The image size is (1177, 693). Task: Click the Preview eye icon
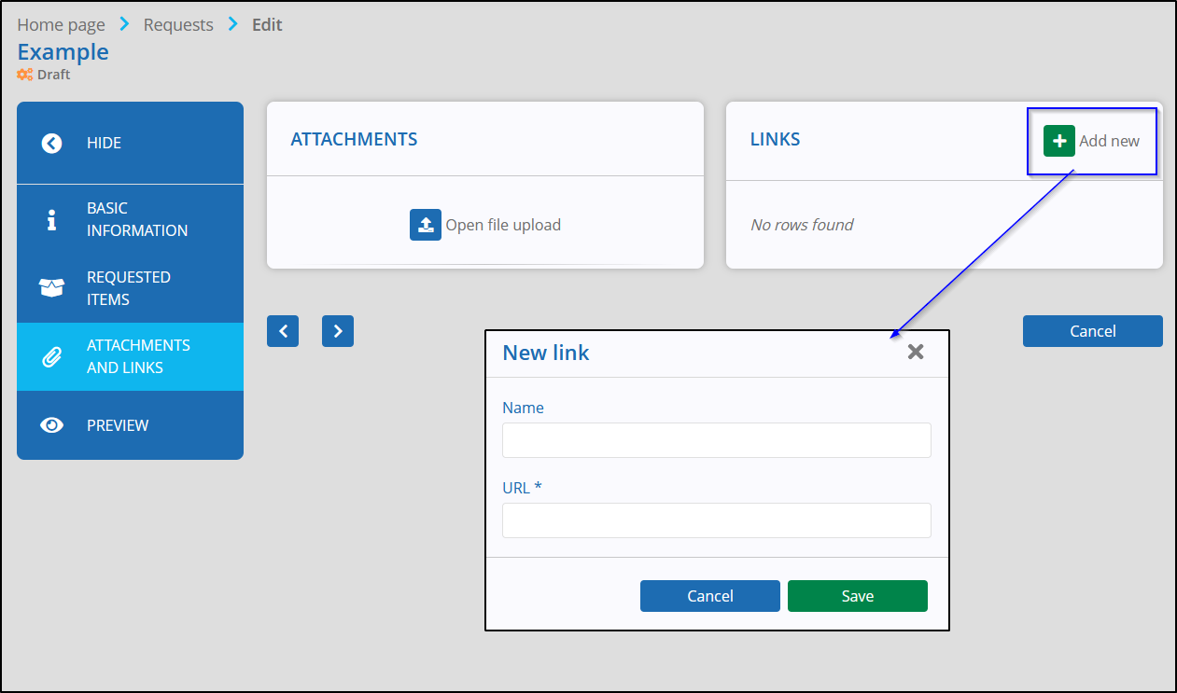(x=51, y=425)
